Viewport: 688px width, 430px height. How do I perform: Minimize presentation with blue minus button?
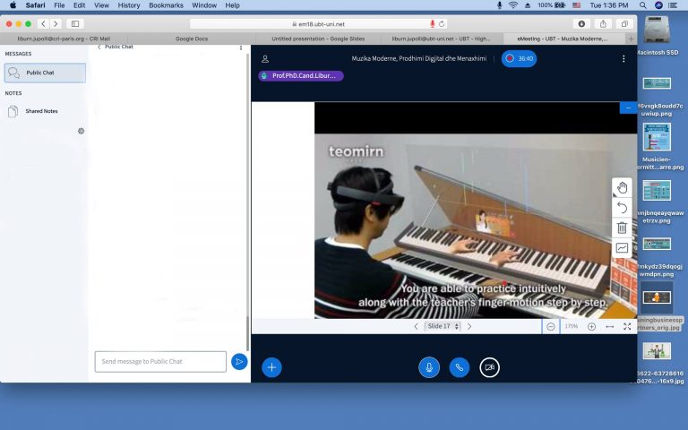click(628, 107)
